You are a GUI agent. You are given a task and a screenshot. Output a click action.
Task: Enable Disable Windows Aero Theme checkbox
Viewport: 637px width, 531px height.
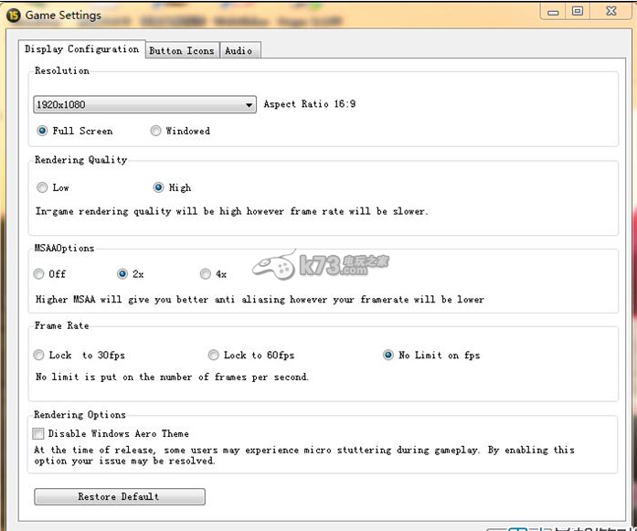pyautogui.click(x=38, y=434)
